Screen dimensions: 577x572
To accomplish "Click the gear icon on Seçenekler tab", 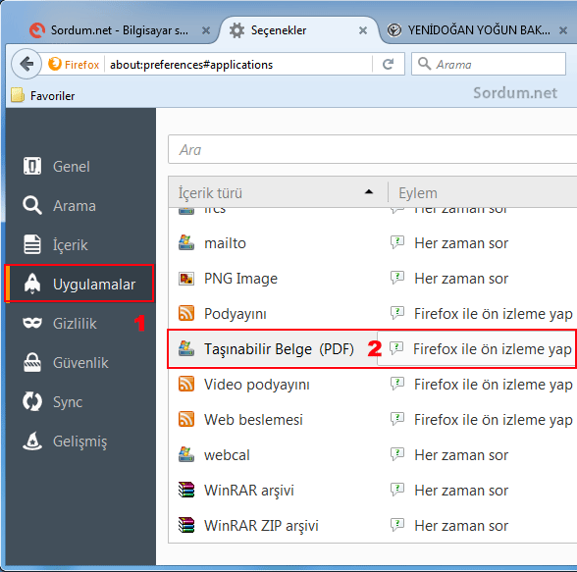I will click(x=237, y=30).
